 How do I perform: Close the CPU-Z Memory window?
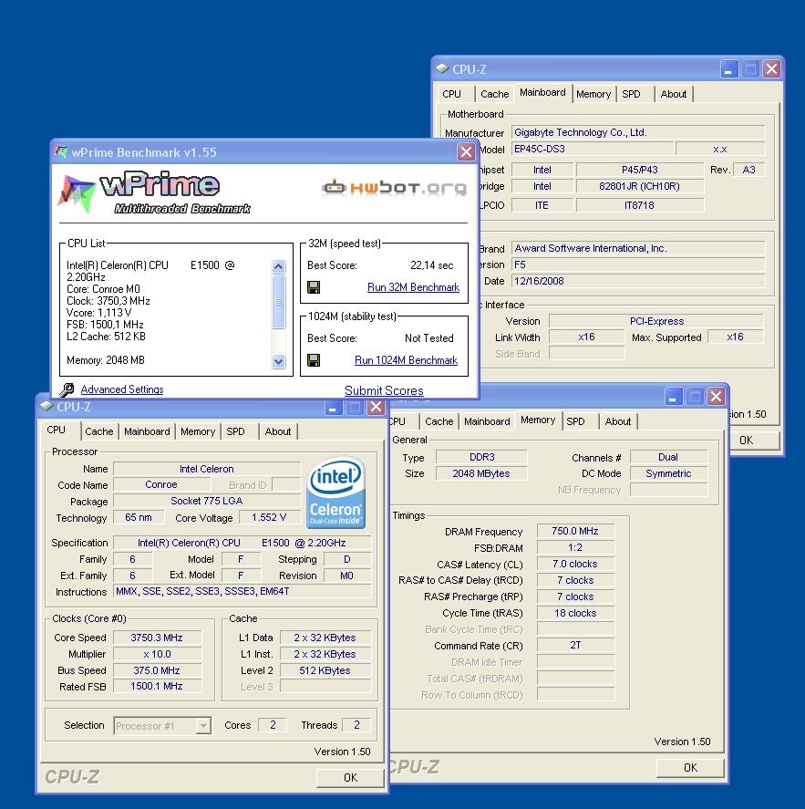[x=717, y=396]
